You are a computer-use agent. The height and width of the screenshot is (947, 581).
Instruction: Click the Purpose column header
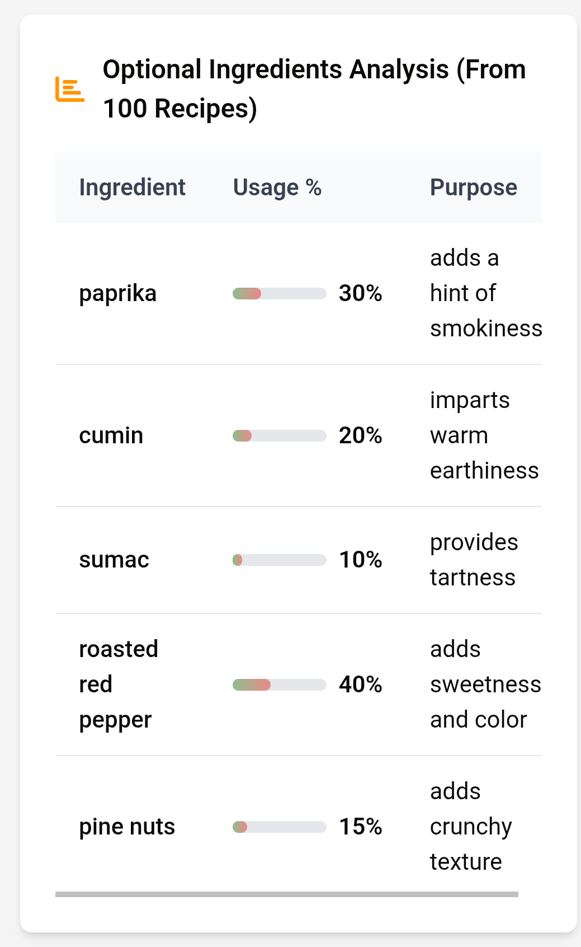pos(473,187)
